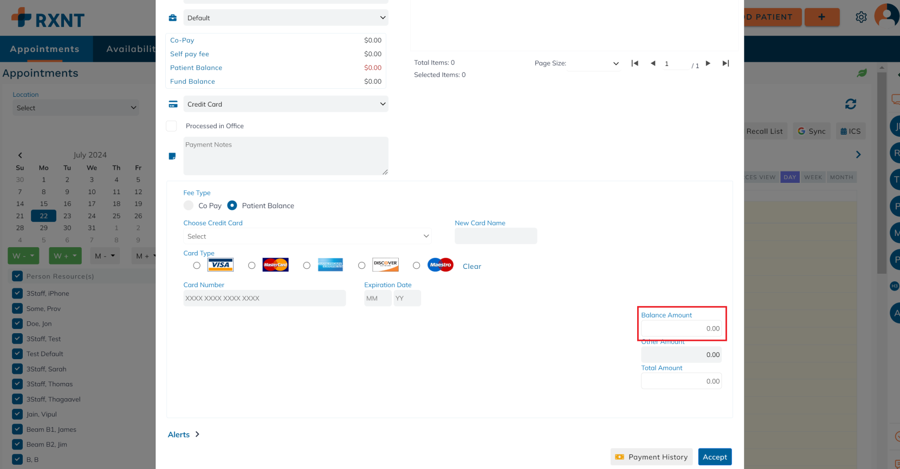Go to previous month in calendar
The image size is (900, 469).
20,155
